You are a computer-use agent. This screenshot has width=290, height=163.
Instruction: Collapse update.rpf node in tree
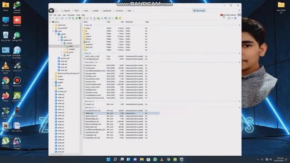pyautogui.click(x=59, y=40)
